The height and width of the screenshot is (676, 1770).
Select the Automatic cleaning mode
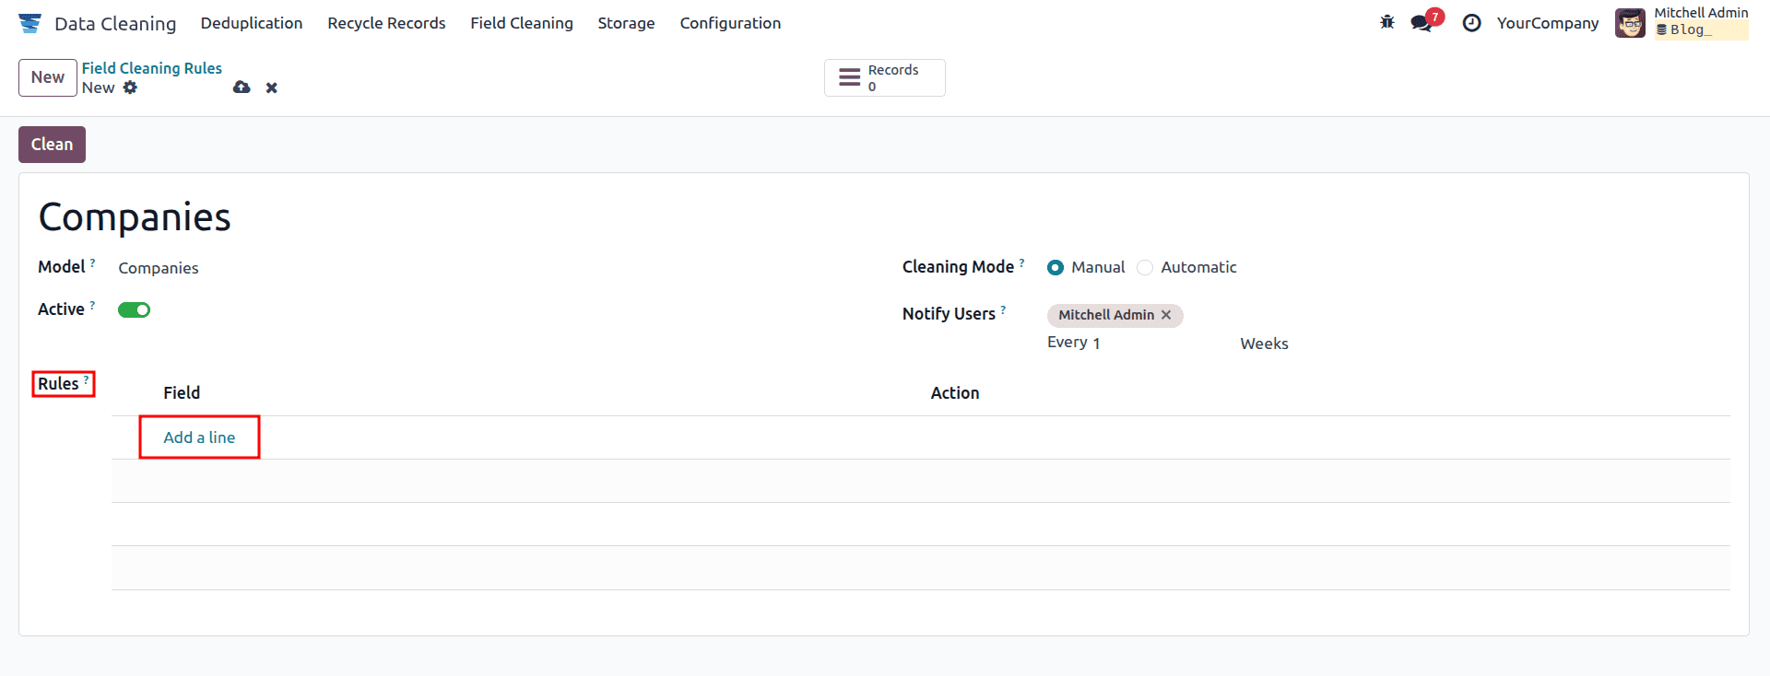(x=1145, y=268)
